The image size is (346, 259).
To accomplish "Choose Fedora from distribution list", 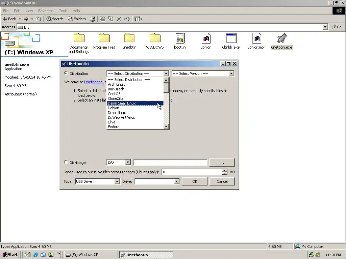I will pyautogui.click(x=135, y=127).
